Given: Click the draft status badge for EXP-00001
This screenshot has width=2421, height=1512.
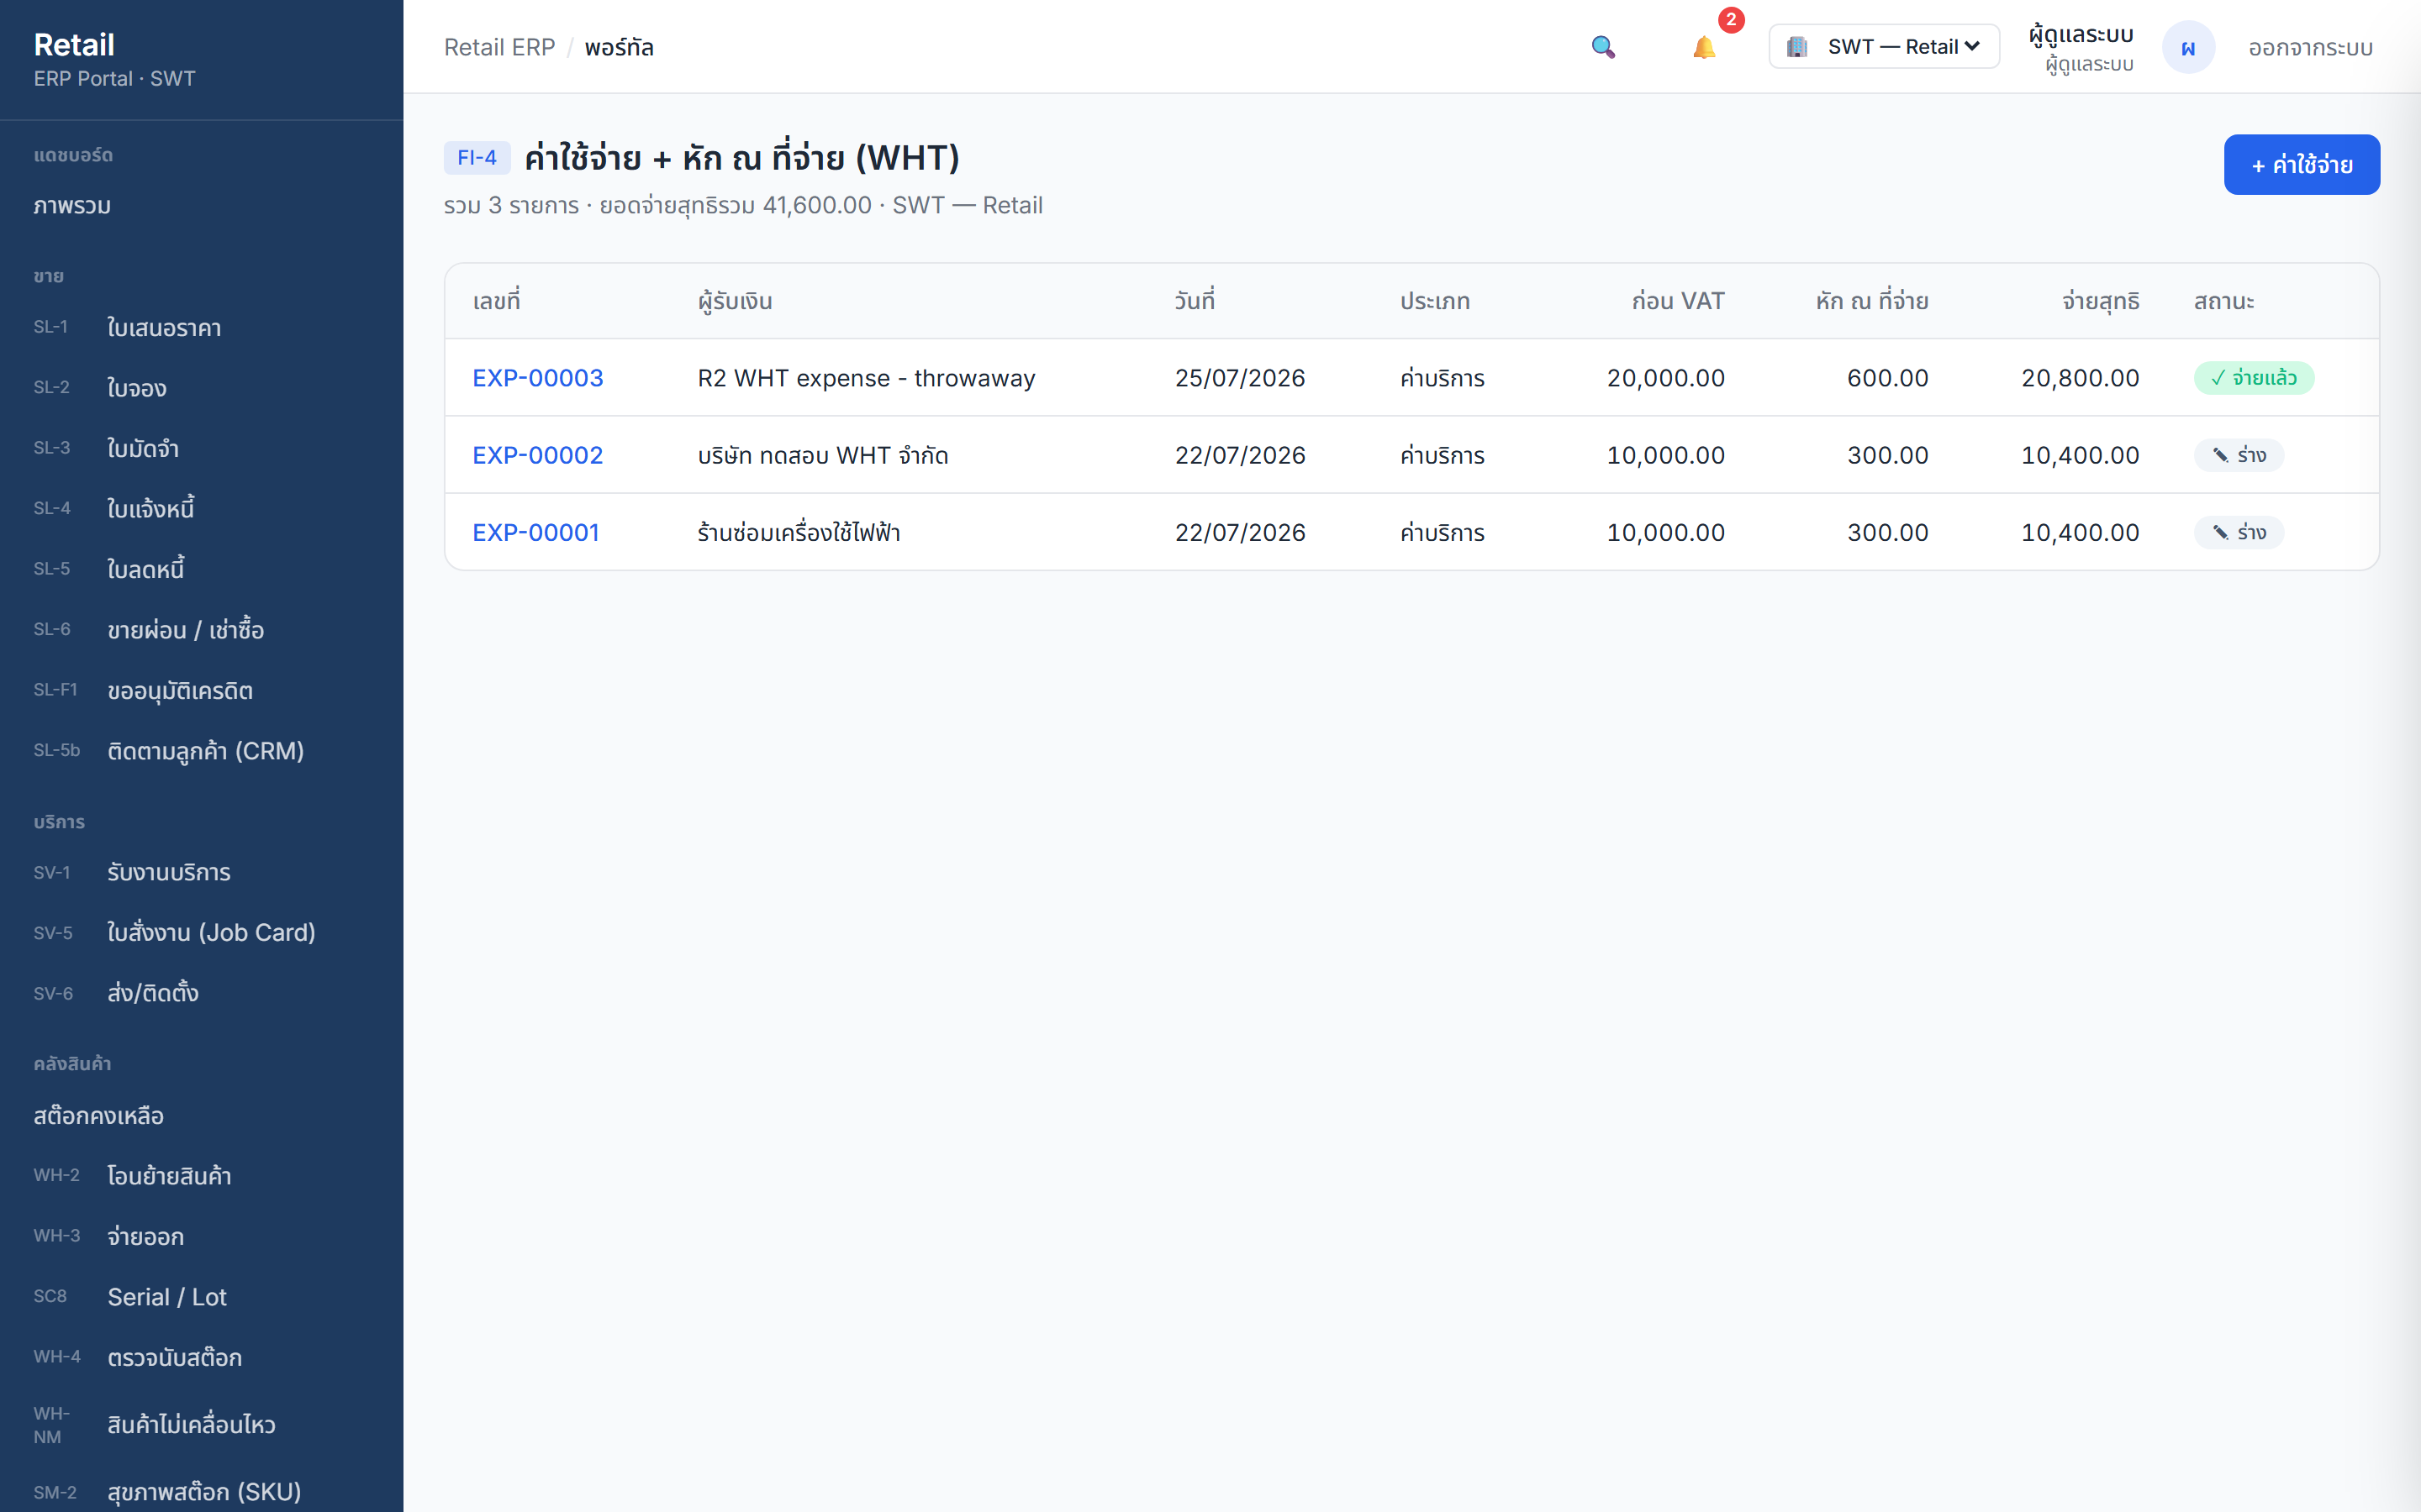Looking at the screenshot, I should 2238,532.
